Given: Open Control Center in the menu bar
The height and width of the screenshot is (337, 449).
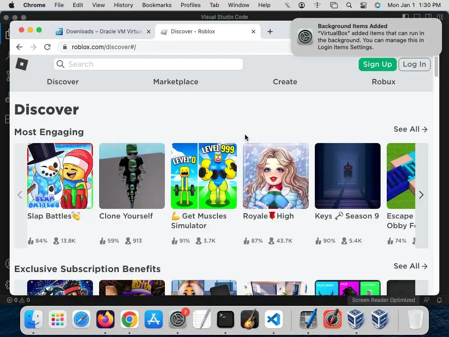Looking at the screenshot, I should pyautogui.click(x=363, y=5).
